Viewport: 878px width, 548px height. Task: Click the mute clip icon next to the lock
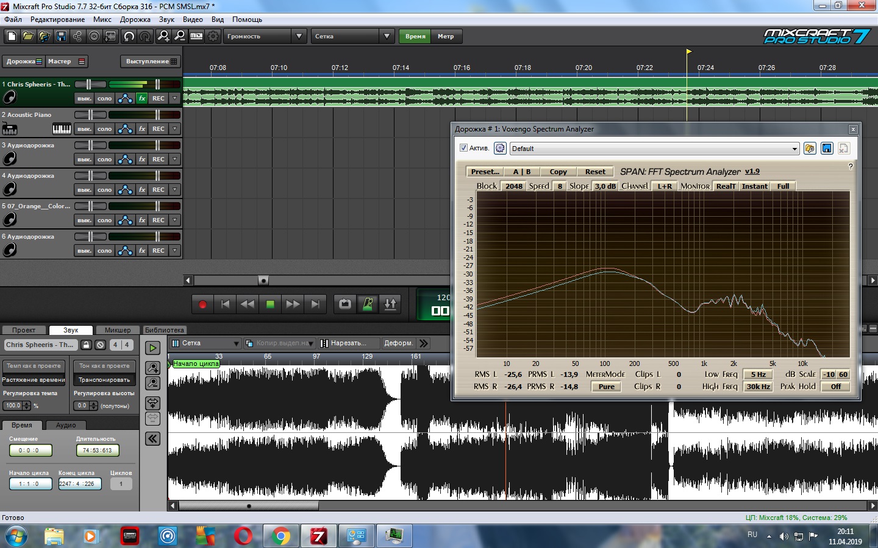[101, 345]
